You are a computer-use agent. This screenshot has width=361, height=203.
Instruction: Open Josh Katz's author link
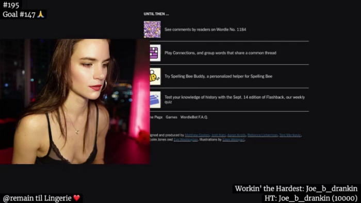[x=219, y=135]
